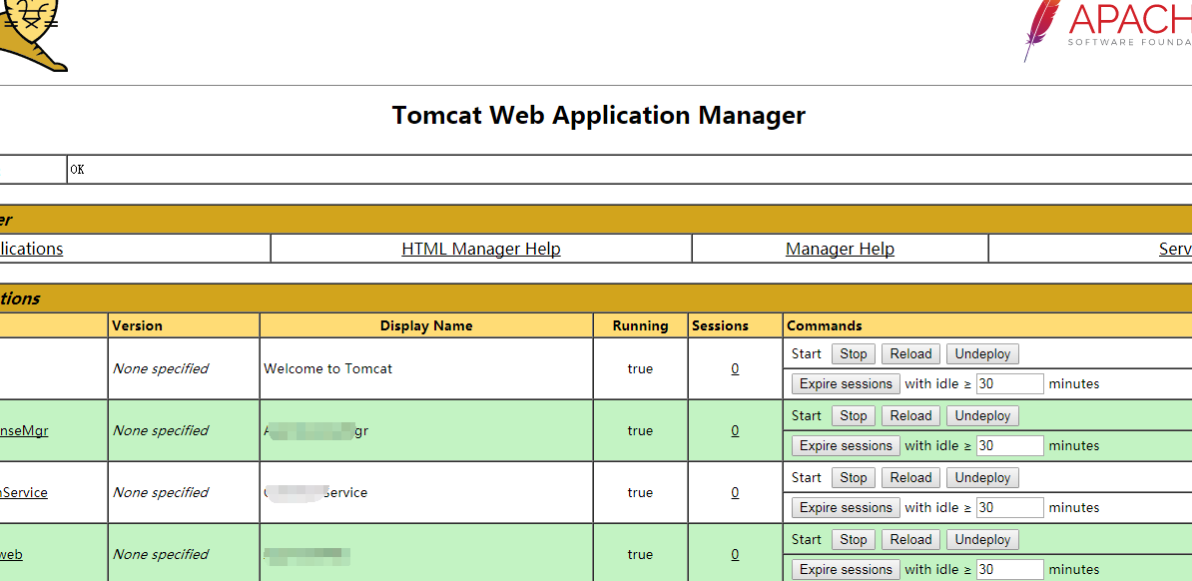Open sessions count for Welcome to Tomcat
Viewport: 1192px width, 581px height.
click(735, 368)
